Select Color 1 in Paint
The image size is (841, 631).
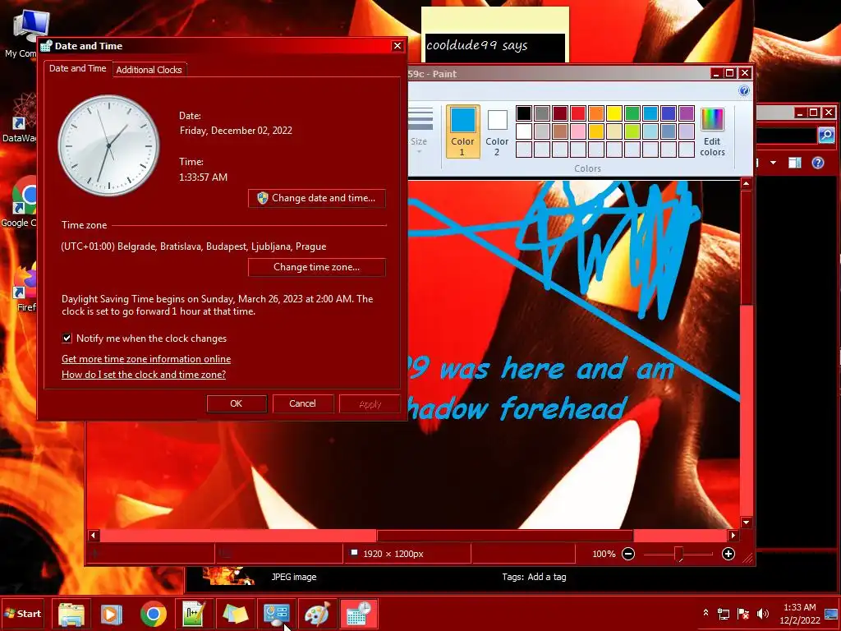pos(462,132)
